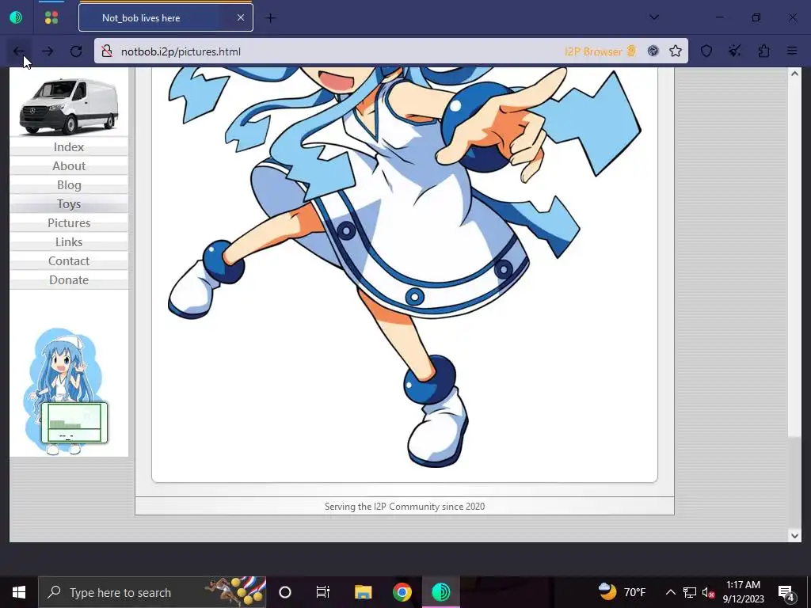Click the insecure connection padlock icon
811x608 pixels.
click(107, 51)
